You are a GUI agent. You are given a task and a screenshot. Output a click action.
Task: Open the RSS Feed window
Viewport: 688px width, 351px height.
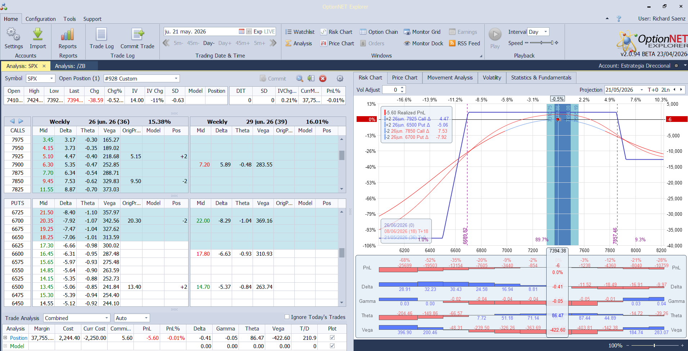[x=465, y=43]
